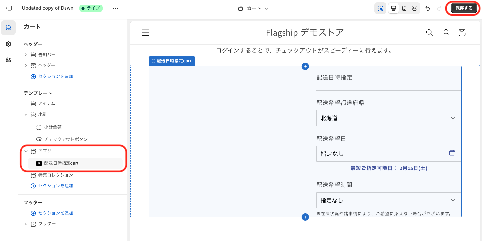The width and height of the screenshot is (482, 241).
Task: Click セクションを追加 under フッター group
Action: point(52,213)
